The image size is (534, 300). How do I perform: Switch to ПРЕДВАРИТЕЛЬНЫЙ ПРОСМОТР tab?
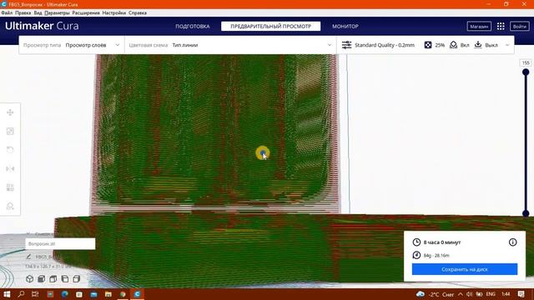pyautogui.click(x=270, y=26)
